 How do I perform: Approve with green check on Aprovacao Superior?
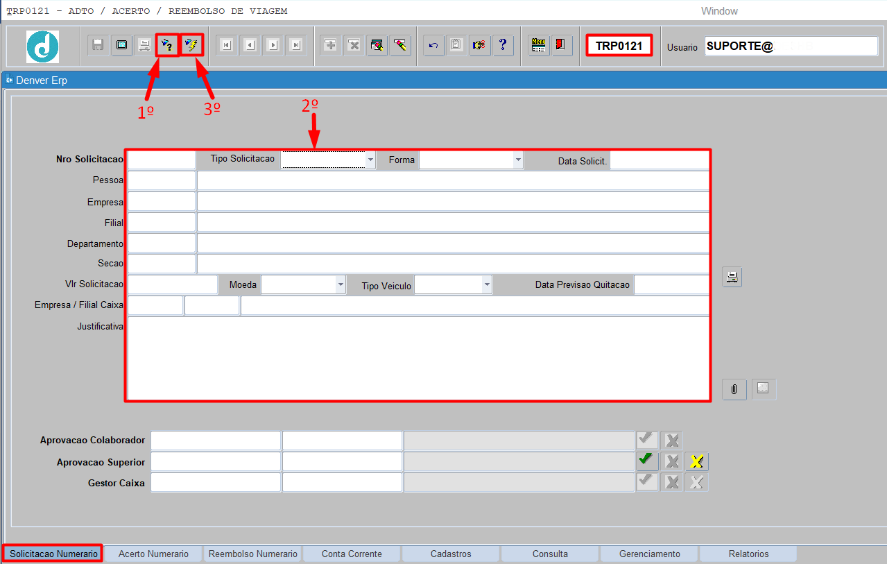(647, 461)
